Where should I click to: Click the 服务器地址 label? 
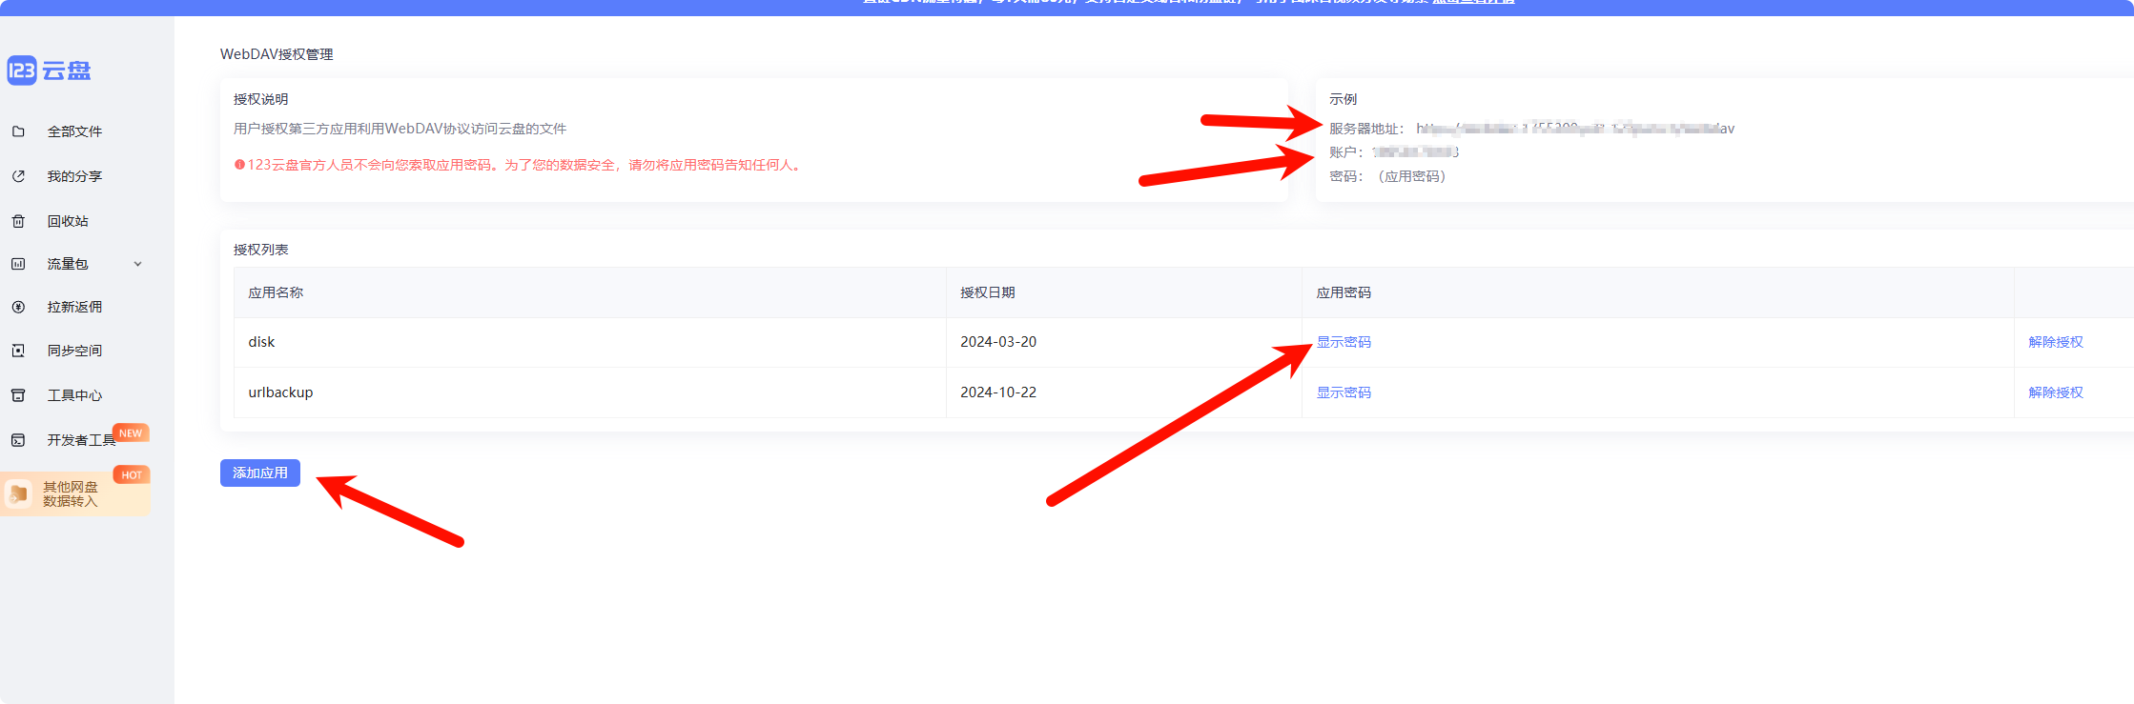[x=1366, y=129]
